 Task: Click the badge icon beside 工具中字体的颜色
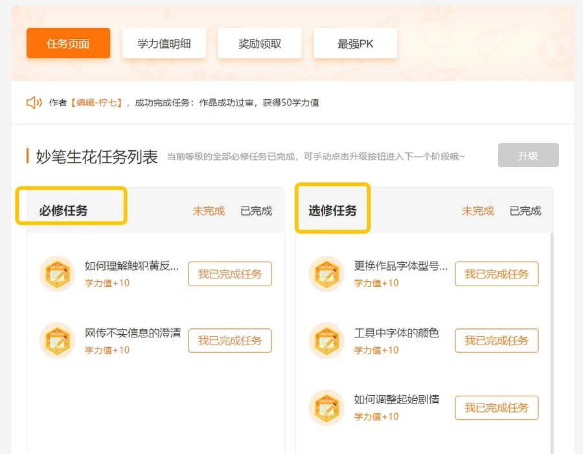point(326,341)
